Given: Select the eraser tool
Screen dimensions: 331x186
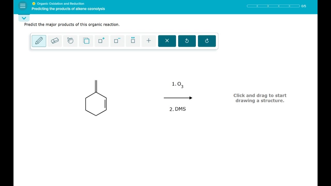Looking at the screenshot, I should coord(55,41).
